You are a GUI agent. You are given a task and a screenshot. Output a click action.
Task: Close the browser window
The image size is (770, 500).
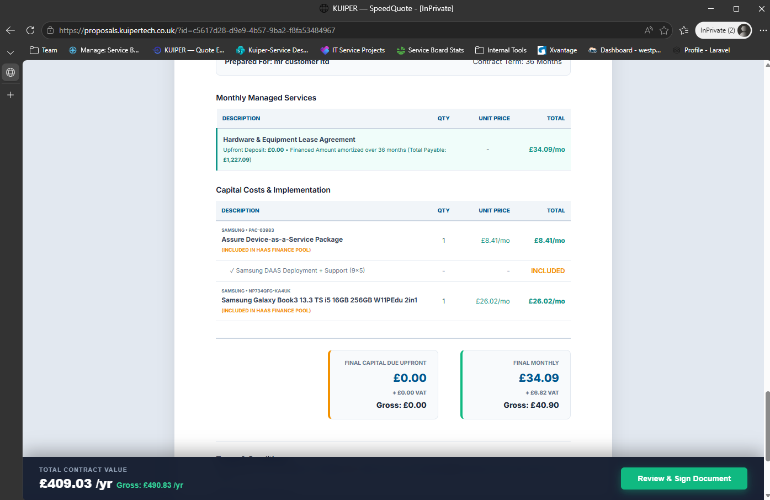[x=762, y=8]
